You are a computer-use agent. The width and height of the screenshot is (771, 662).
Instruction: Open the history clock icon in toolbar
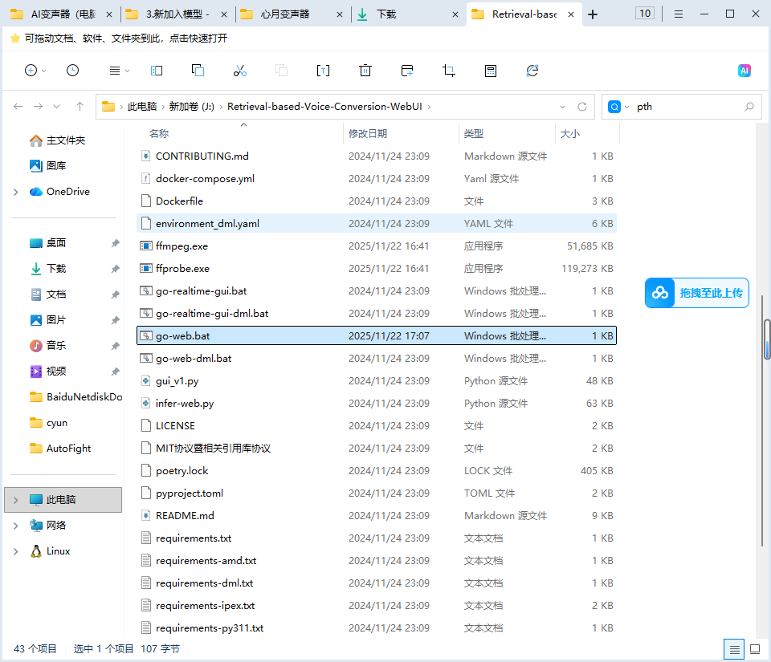coord(72,71)
